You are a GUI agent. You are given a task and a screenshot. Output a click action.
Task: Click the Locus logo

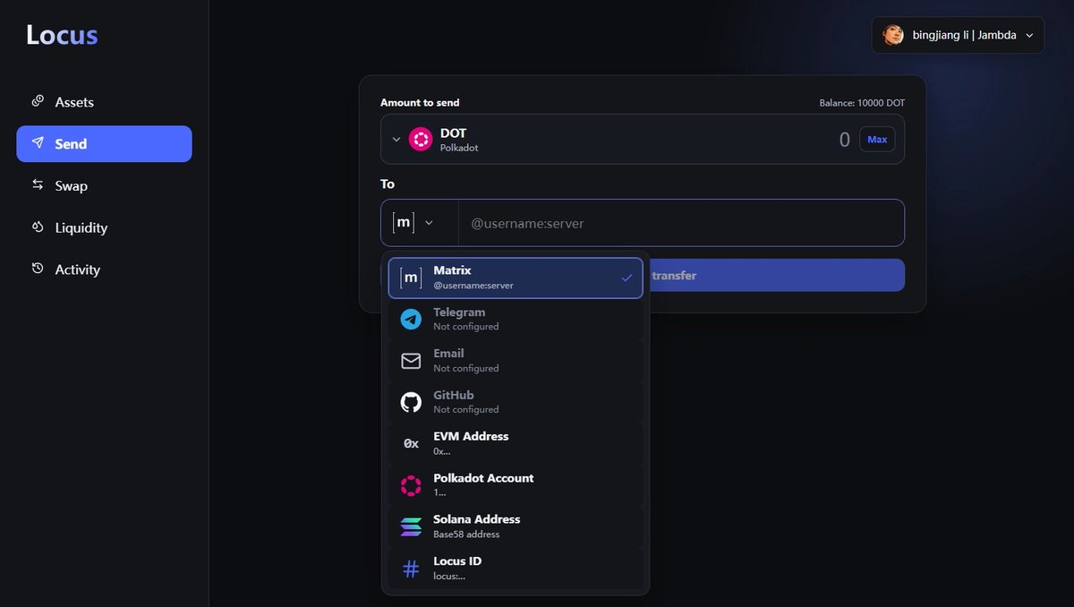(62, 35)
